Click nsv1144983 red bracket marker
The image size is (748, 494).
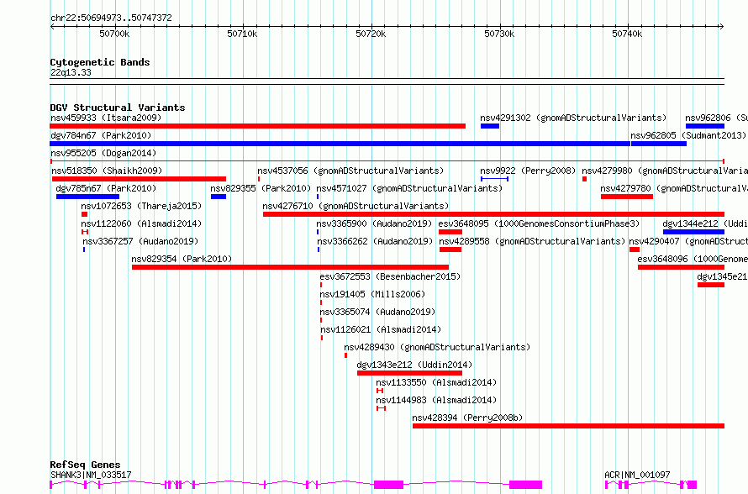click(381, 408)
